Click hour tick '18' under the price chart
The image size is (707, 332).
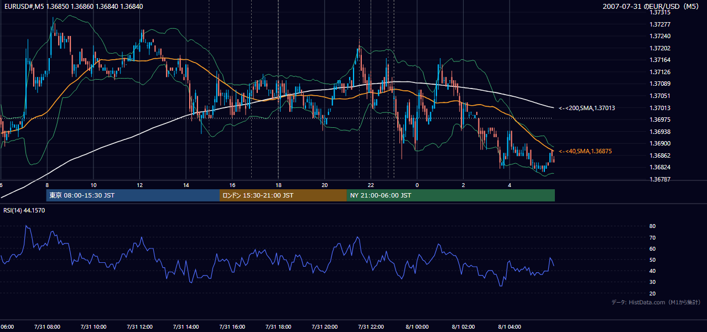click(x=278, y=185)
